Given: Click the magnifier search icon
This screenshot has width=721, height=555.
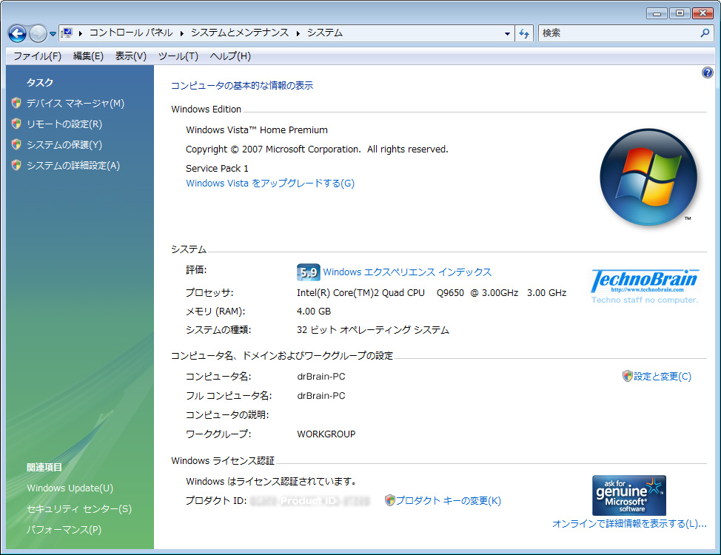Looking at the screenshot, I should pyautogui.click(x=705, y=33).
